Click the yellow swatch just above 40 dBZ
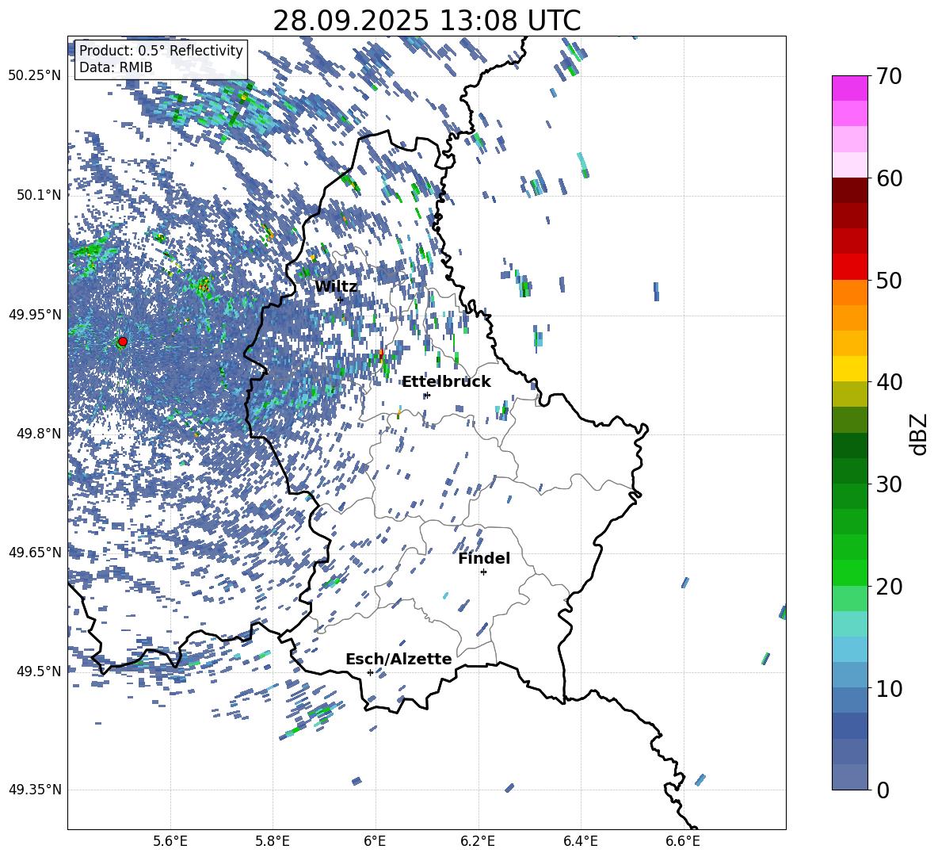 pos(850,369)
